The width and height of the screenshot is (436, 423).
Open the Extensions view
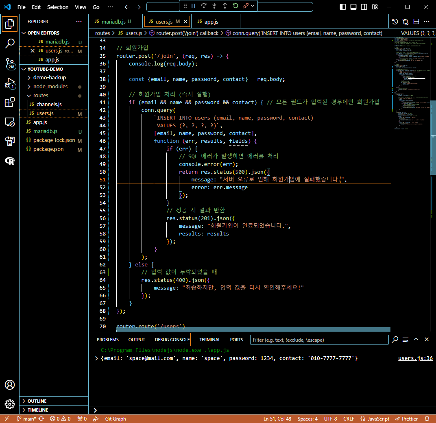point(10,102)
